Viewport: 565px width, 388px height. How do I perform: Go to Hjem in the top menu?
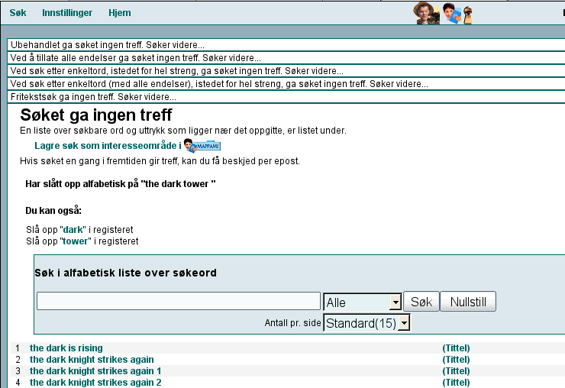120,13
